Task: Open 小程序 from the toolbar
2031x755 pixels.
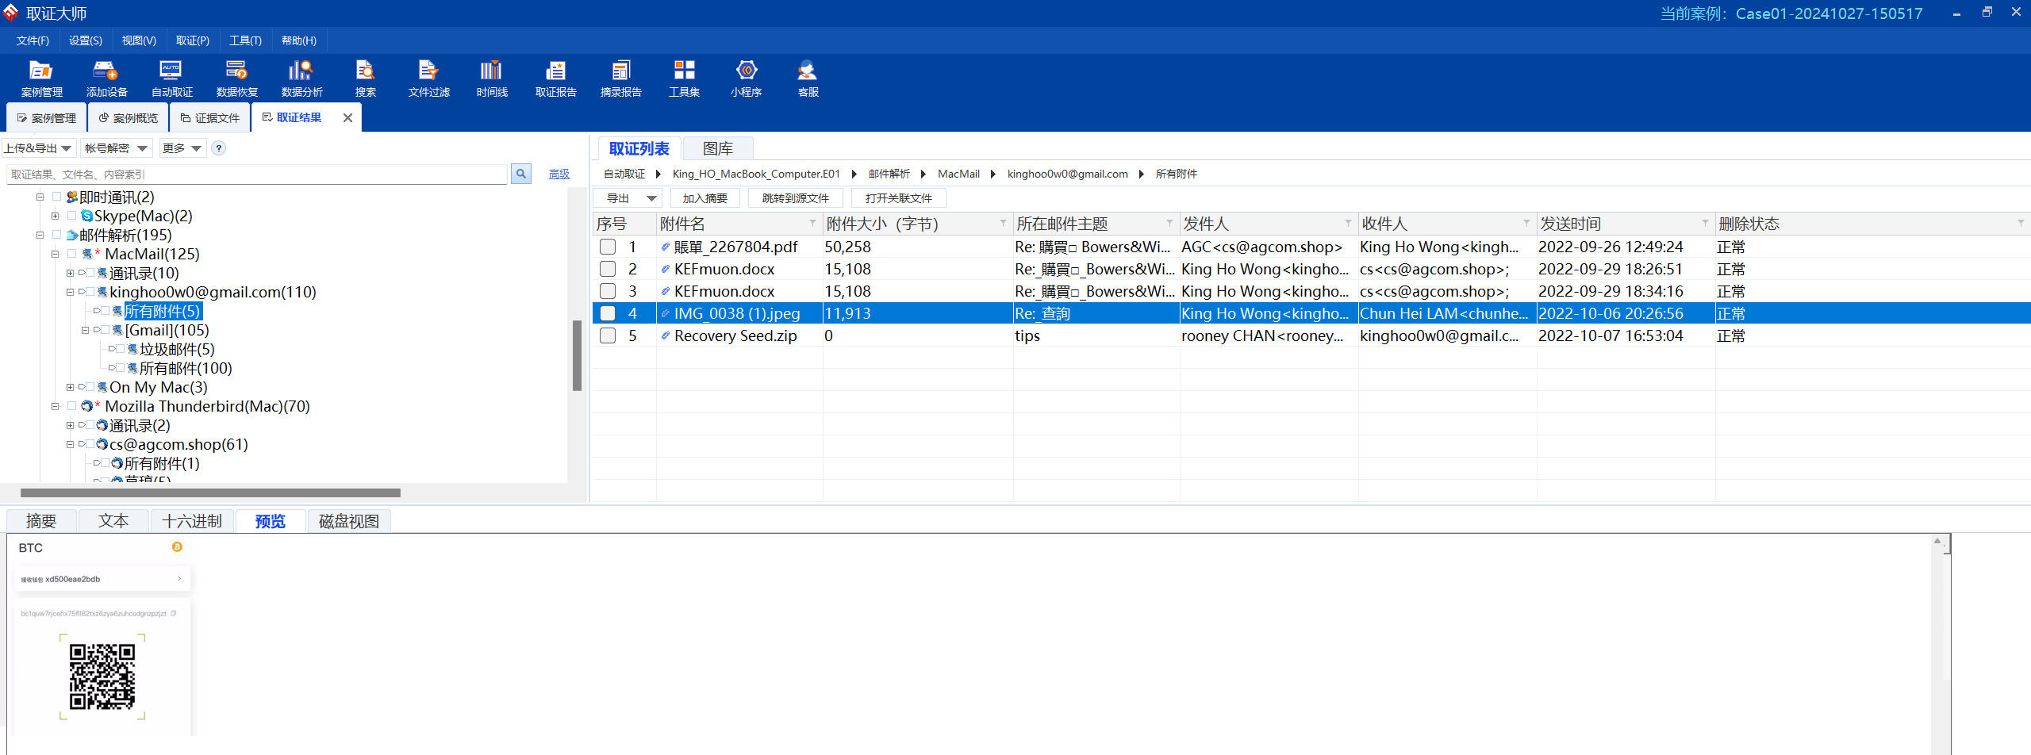Action: click(x=746, y=78)
